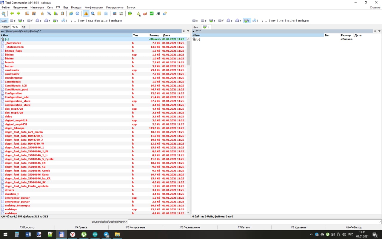Screen dimensions: 382x239
Task: Click active drive i in right panel
Action: 247,21
